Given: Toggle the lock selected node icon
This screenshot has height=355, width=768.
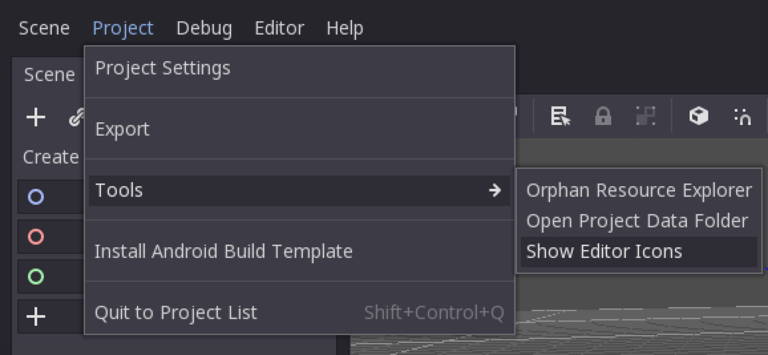Looking at the screenshot, I should pyautogui.click(x=603, y=116).
